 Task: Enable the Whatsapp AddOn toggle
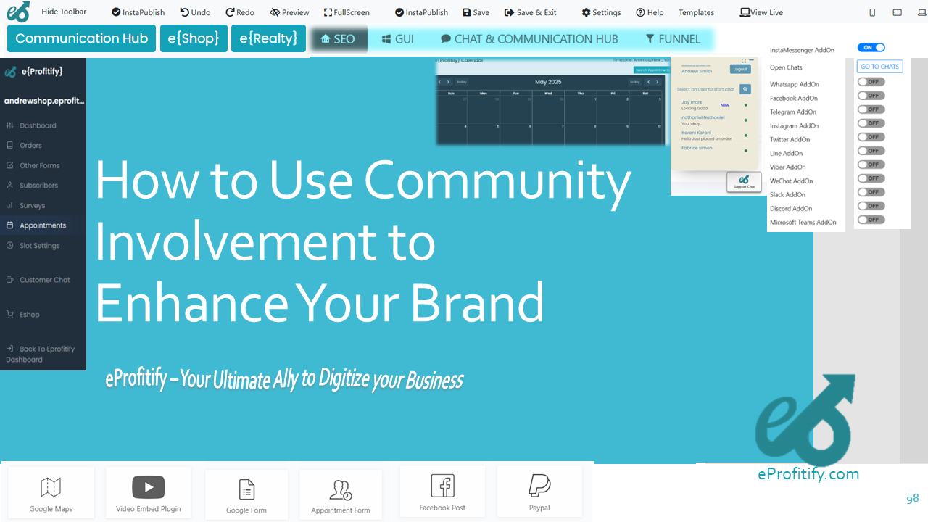point(871,82)
